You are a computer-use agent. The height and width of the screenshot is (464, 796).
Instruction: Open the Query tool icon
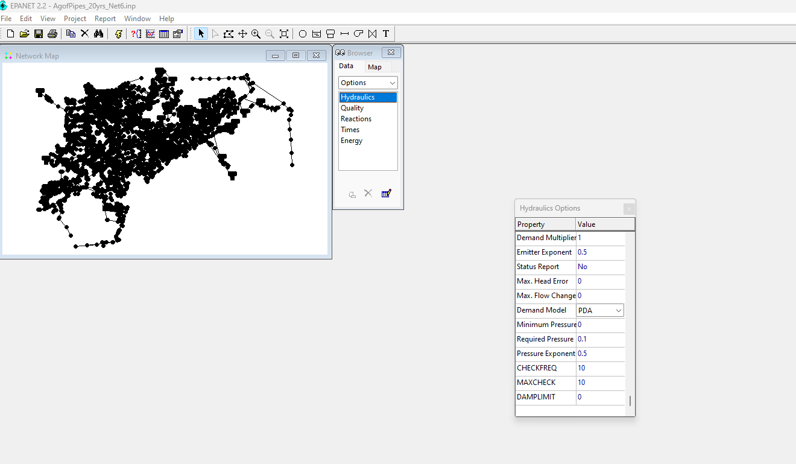pos(136,34)
